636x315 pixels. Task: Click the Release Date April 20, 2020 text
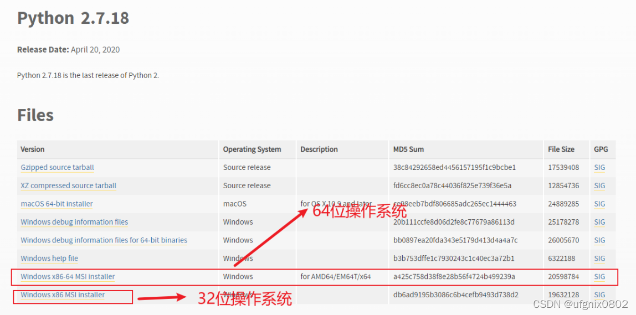68,50
